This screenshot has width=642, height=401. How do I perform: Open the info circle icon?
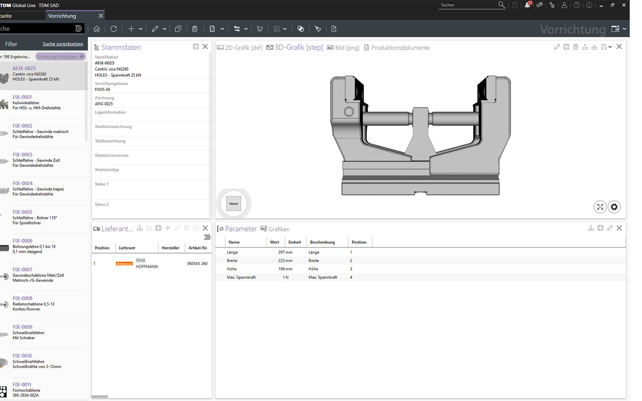click(589, 5)
